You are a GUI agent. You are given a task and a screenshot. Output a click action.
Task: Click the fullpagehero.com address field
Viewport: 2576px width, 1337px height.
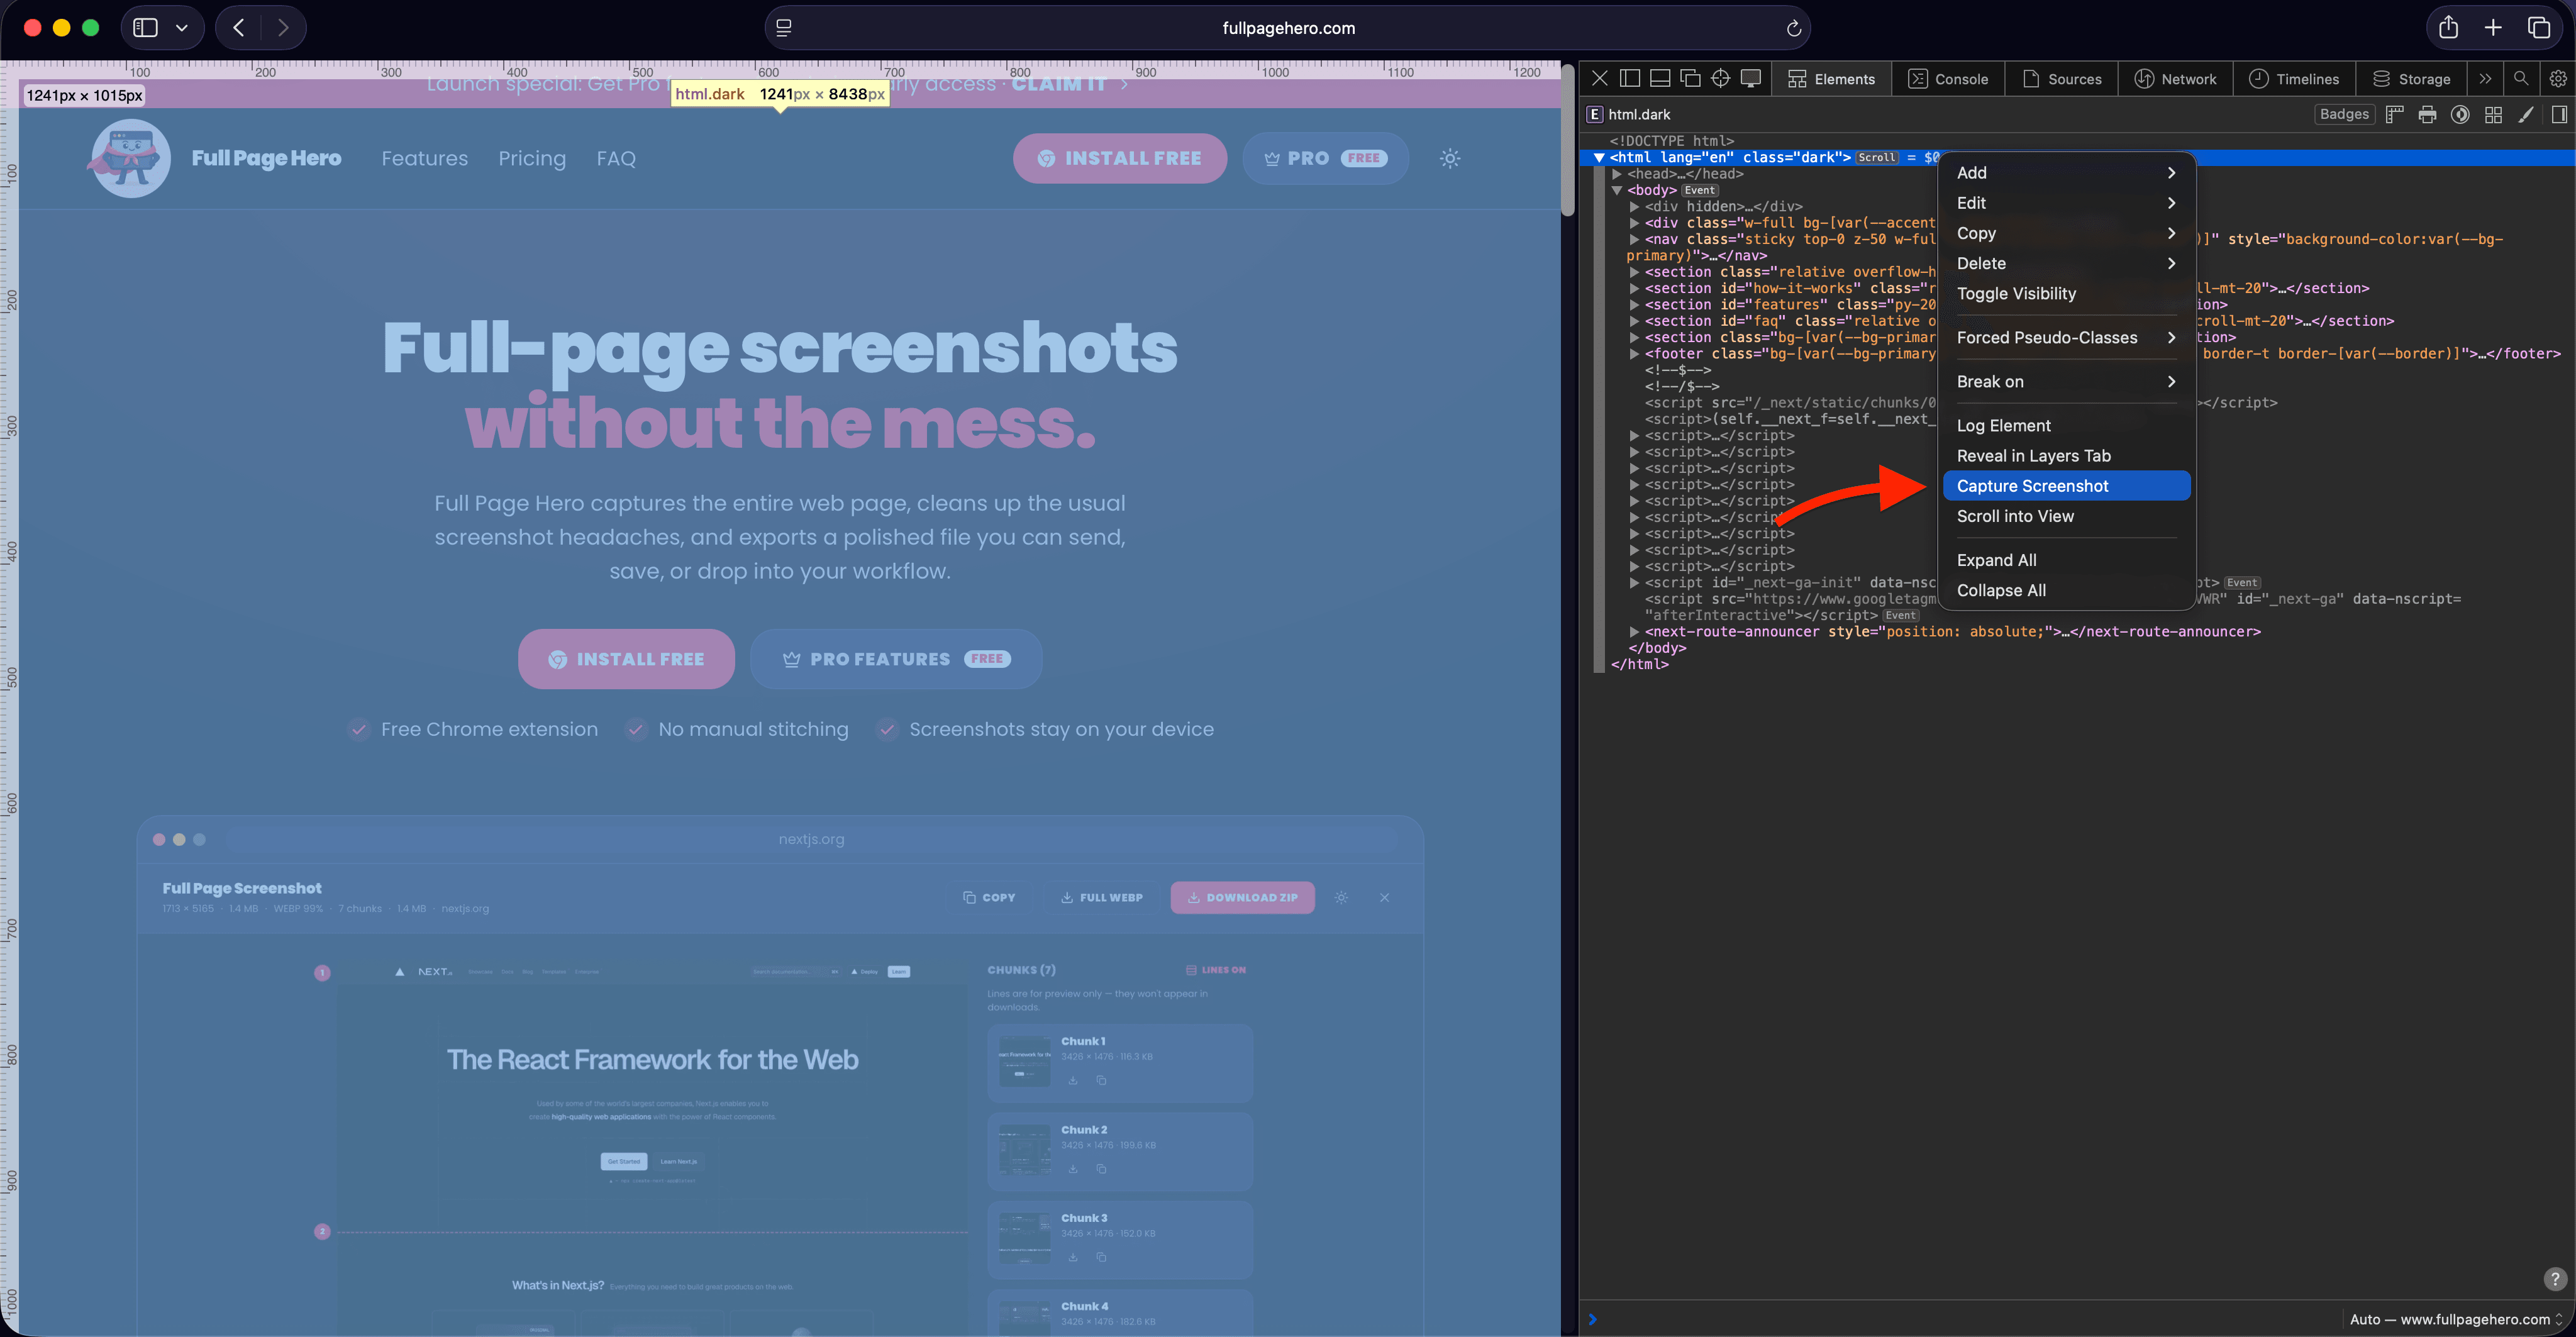coord(1288,28)
